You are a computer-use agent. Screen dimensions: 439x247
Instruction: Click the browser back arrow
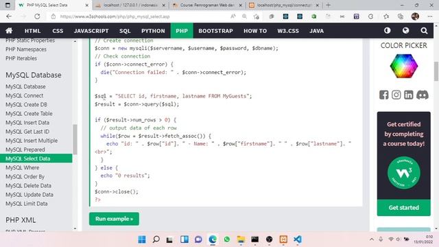coord(9,16)
